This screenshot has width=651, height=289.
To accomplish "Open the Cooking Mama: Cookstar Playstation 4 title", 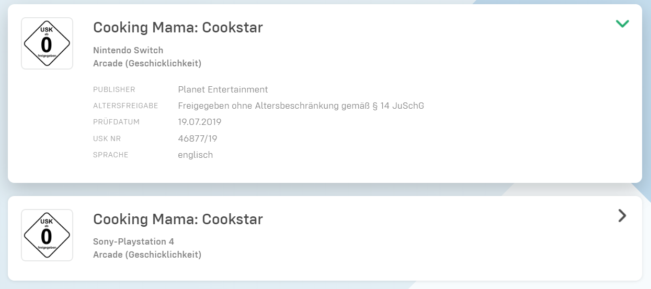I will coord(178,219).
